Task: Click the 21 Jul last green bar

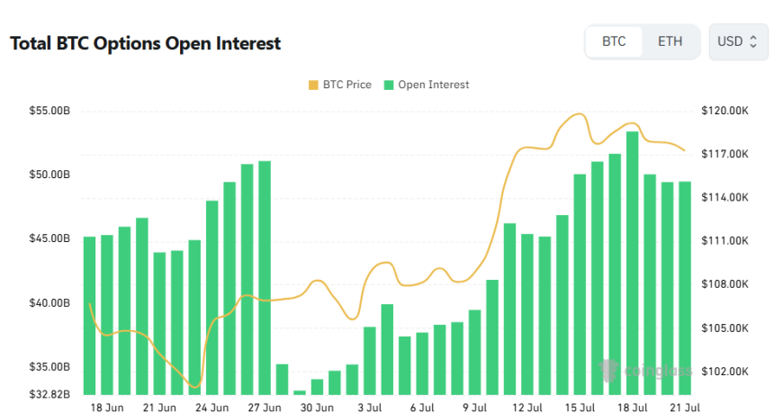Action: pos(685,288)
